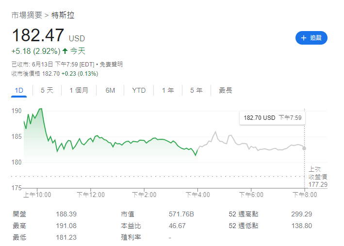Click the 52 週高點 label
This screenshot has width=344, height=246.
click(244, 214)
